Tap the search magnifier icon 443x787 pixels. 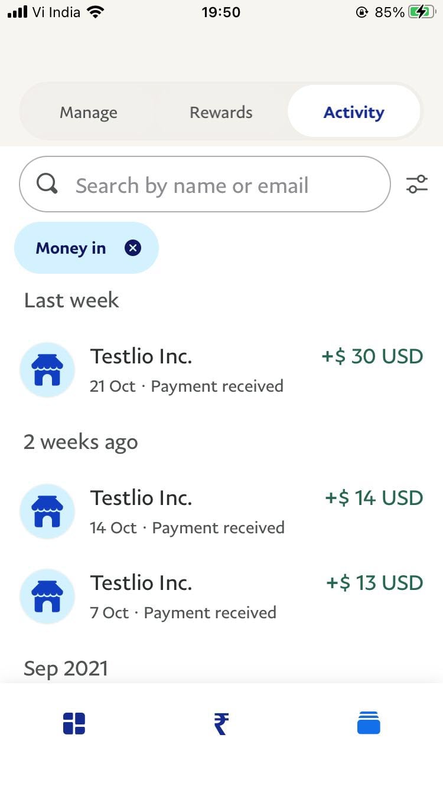(x=47, y=184)
